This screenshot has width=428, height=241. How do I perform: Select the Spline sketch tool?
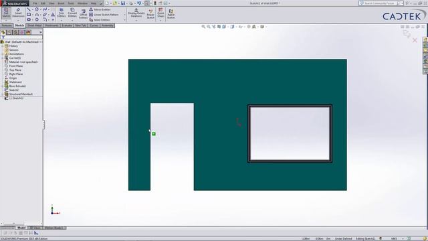[45, 9]
